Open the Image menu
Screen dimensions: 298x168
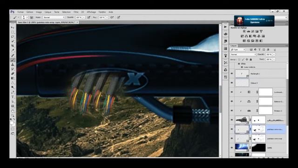point(39,12)
